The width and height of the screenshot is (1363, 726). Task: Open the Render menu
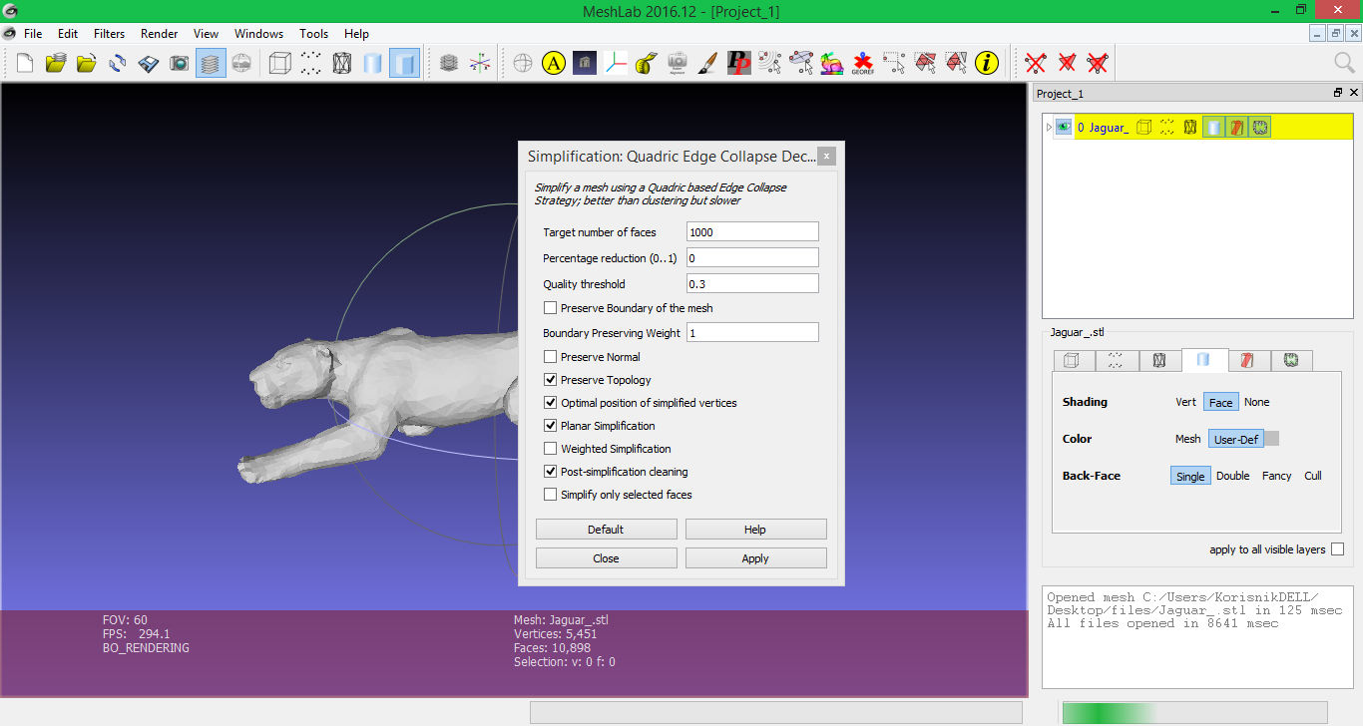click(x=159, y=33)
